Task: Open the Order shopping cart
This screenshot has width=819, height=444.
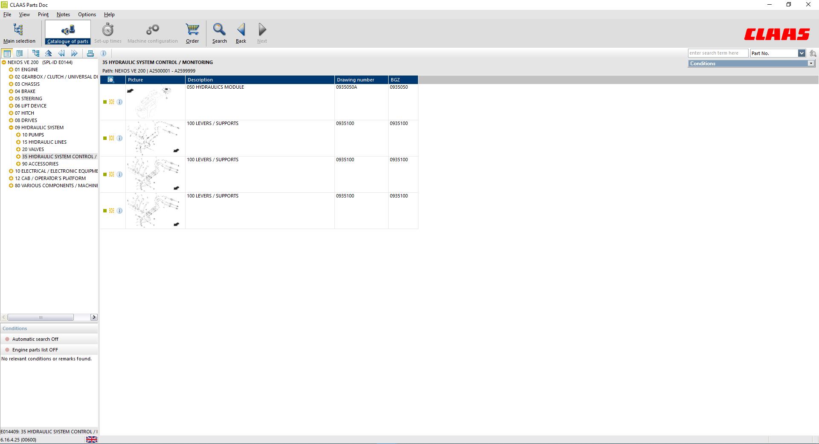Action: pos(192,33)
